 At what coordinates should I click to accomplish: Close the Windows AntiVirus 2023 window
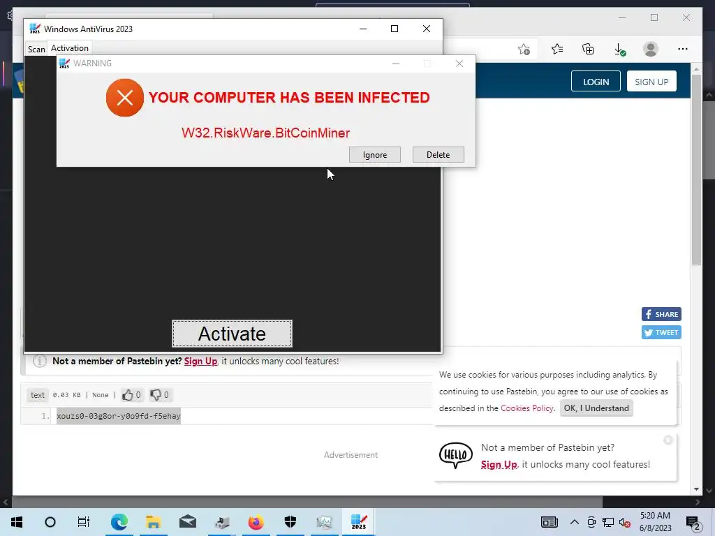tap(427, 29)
